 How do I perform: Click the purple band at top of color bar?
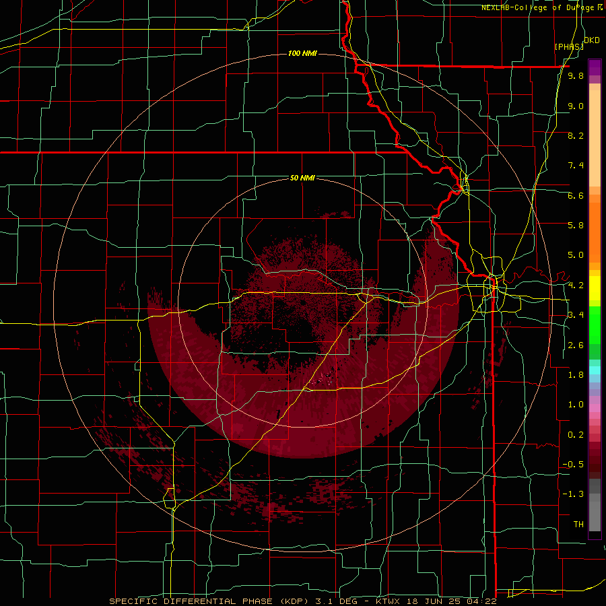pos(595,67)
